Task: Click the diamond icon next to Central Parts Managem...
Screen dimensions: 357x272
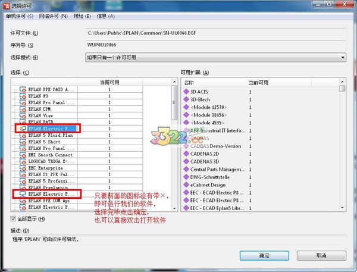Action: point(186,169)
